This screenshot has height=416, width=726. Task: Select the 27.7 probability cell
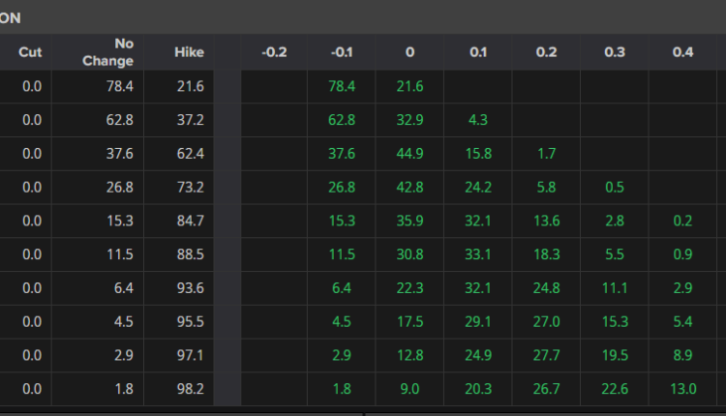(547, 355)
